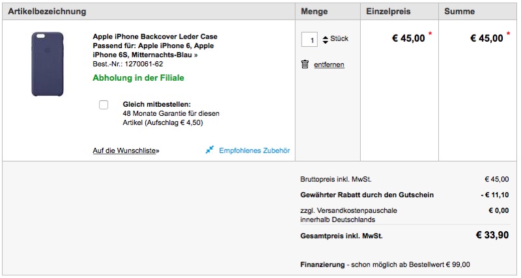Viewport: 521px width, 278px height.
Task: Decrease quantity with the down stepper arrow
Action: (325, 42)
